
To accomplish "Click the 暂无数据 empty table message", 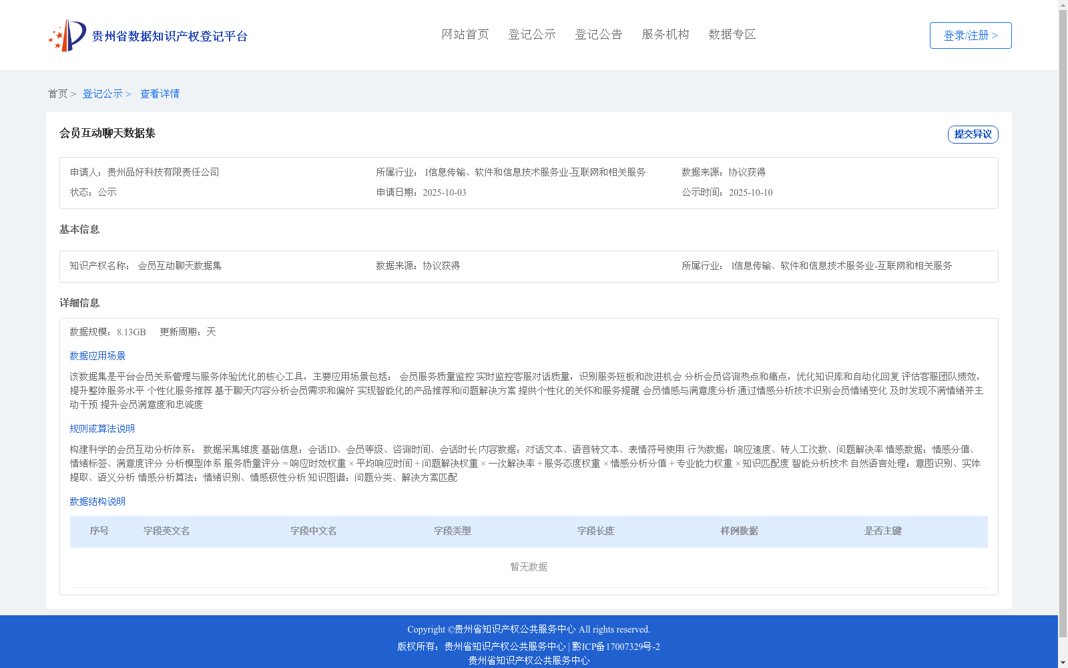I will (529, 567).
